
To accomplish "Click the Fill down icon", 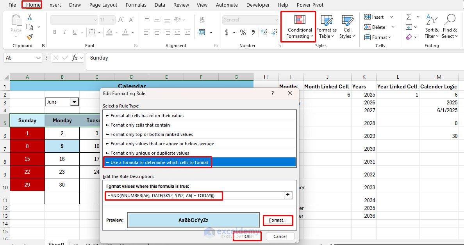I will pos(409,27).
